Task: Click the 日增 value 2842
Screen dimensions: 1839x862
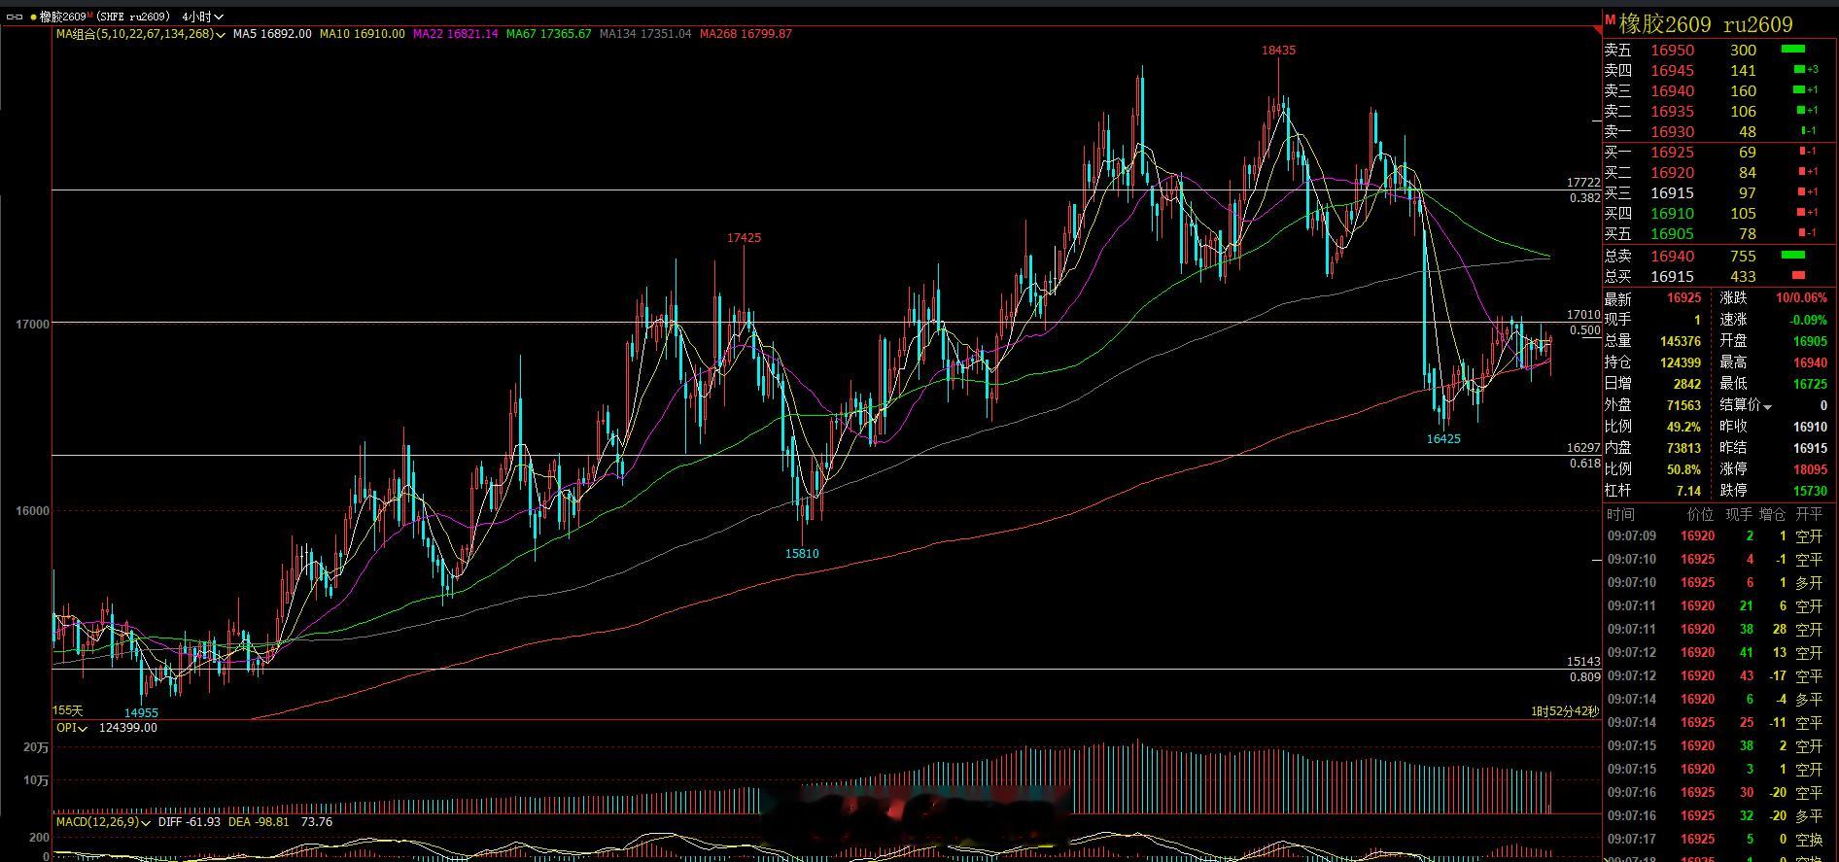Action: (x=1686, y=384)
